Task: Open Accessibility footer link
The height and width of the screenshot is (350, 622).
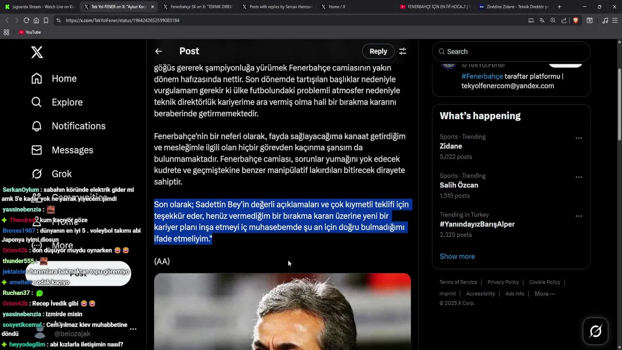Action: (x=481, y=294)
